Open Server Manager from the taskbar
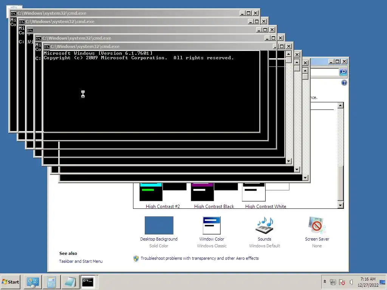 click(x=33, y=282)
